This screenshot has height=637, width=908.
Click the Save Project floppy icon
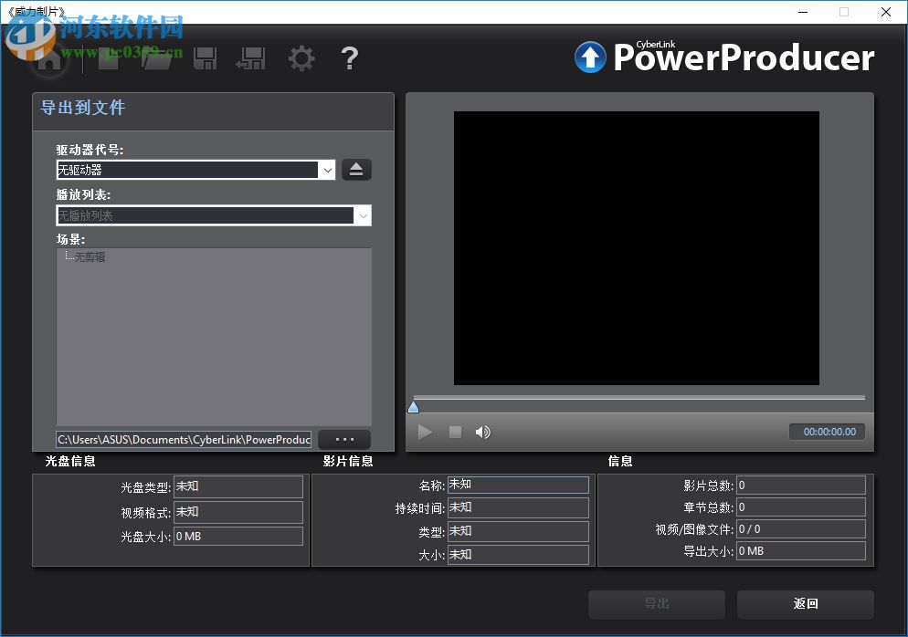coord(206,58)
